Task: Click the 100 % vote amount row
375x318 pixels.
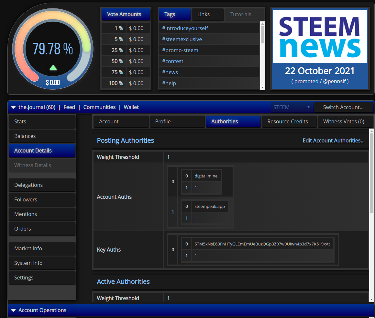Action: pos(126,83)
